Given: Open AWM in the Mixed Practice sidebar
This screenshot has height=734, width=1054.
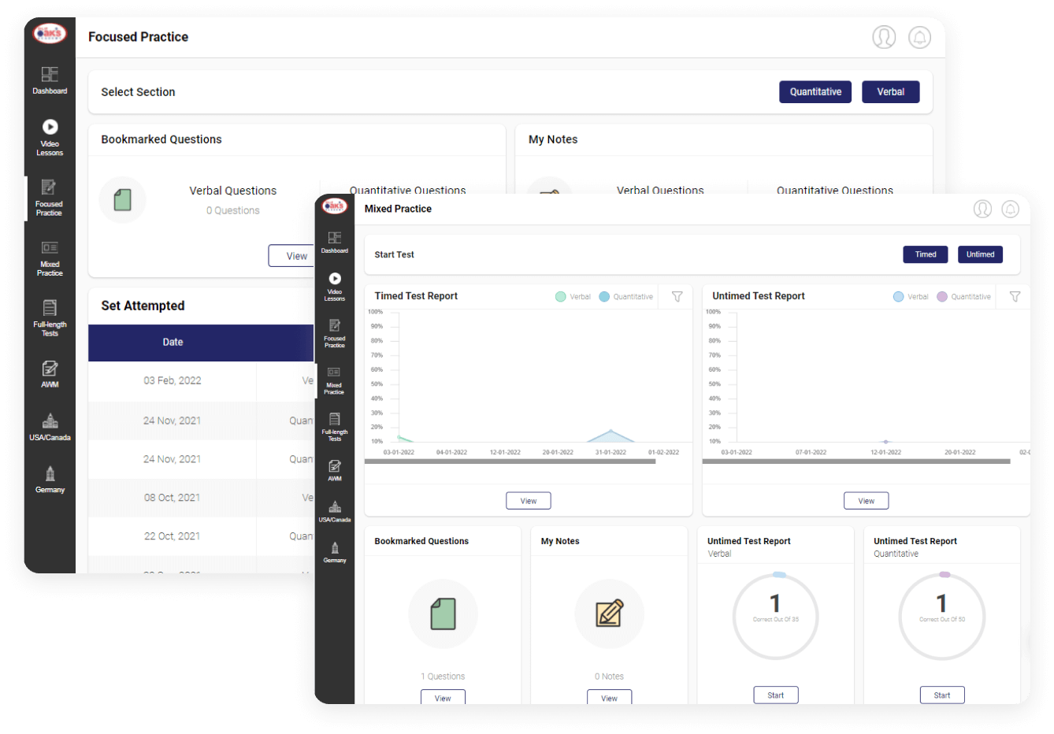Looking at the screenshot, I should coord(335,470).
